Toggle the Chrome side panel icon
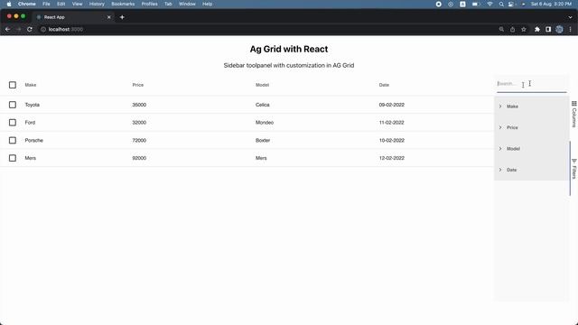The width and height of the screenshot is (578, 325). (x=548, y=29)
